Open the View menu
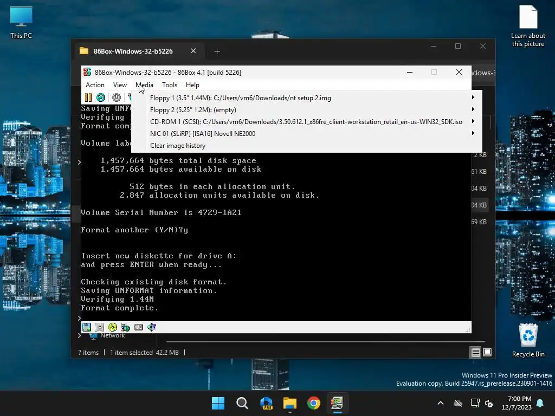The image size is (555, 416). pos(120,85)
